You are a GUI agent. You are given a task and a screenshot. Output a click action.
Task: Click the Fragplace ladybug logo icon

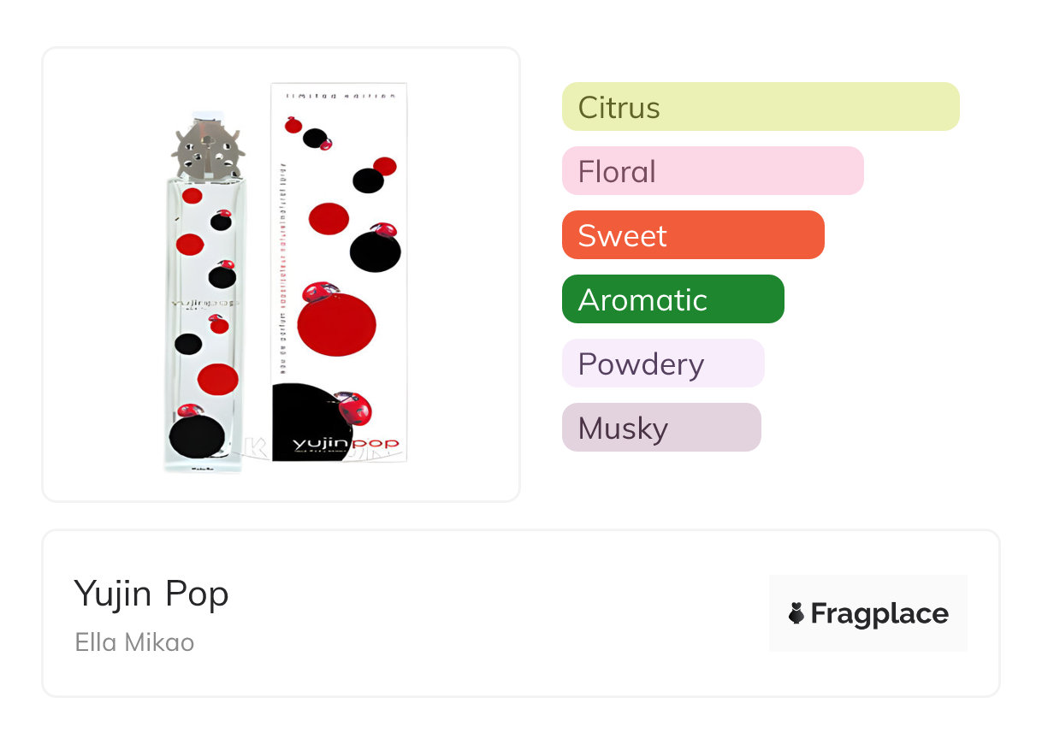tap(796, 613)
